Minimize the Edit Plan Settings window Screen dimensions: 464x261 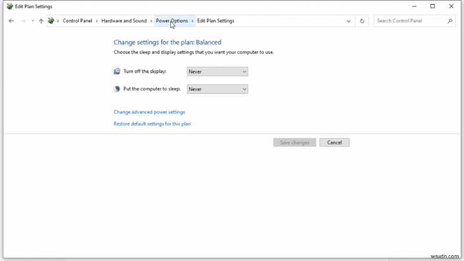point(414,6)
